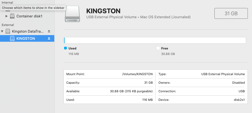Expand the Container disk1 disclosure triangle

coord(7,16)
